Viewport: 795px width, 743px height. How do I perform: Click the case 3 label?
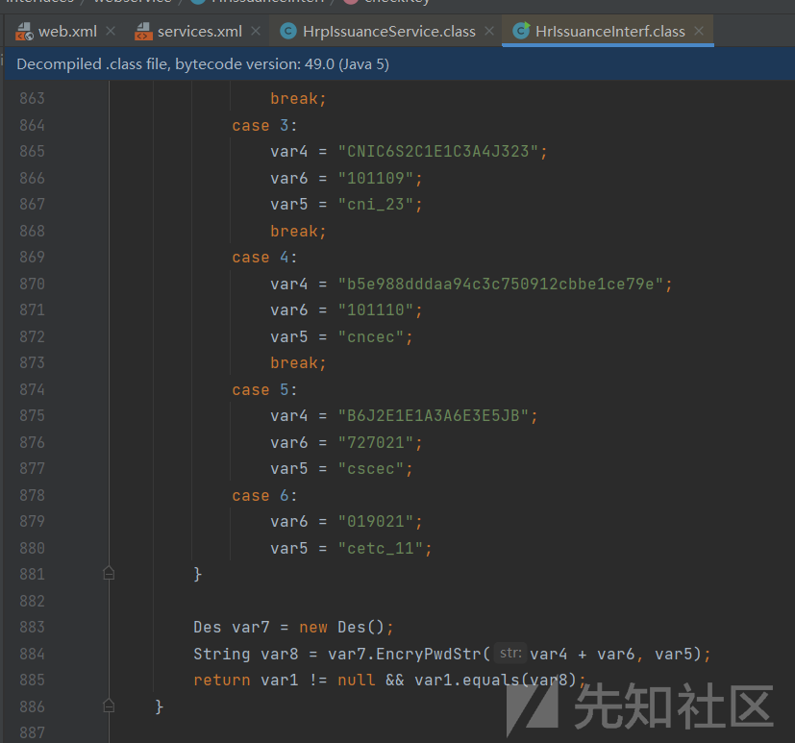coord(264,125)
